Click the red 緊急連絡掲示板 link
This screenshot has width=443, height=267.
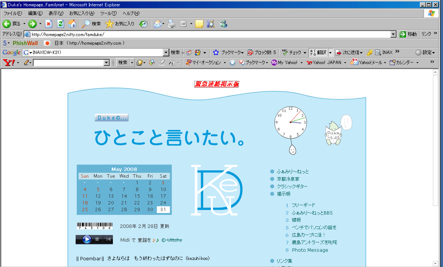click(216, 84)
